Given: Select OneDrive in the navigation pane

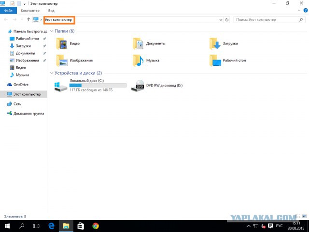Looking at the screenshot, I should point(21,84).
